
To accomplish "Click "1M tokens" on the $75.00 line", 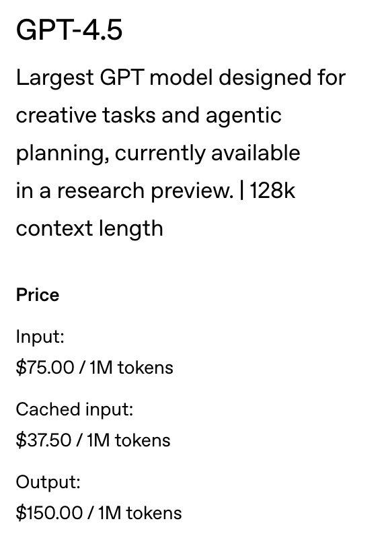I will pos(131,368).
